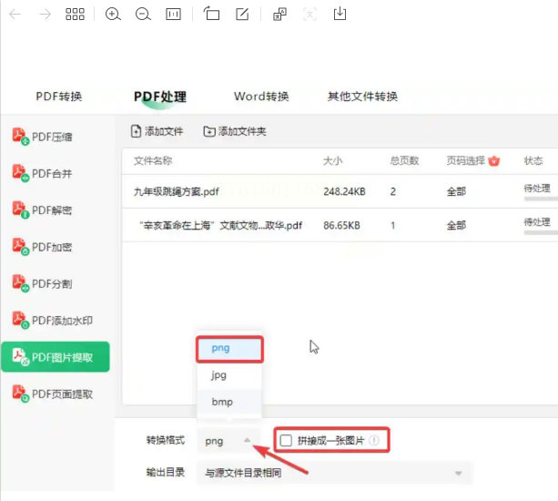The height and width of the screenshot is (501, 558).
Task: Click the edit pencil icon
Action: click(x=242, y=14)
